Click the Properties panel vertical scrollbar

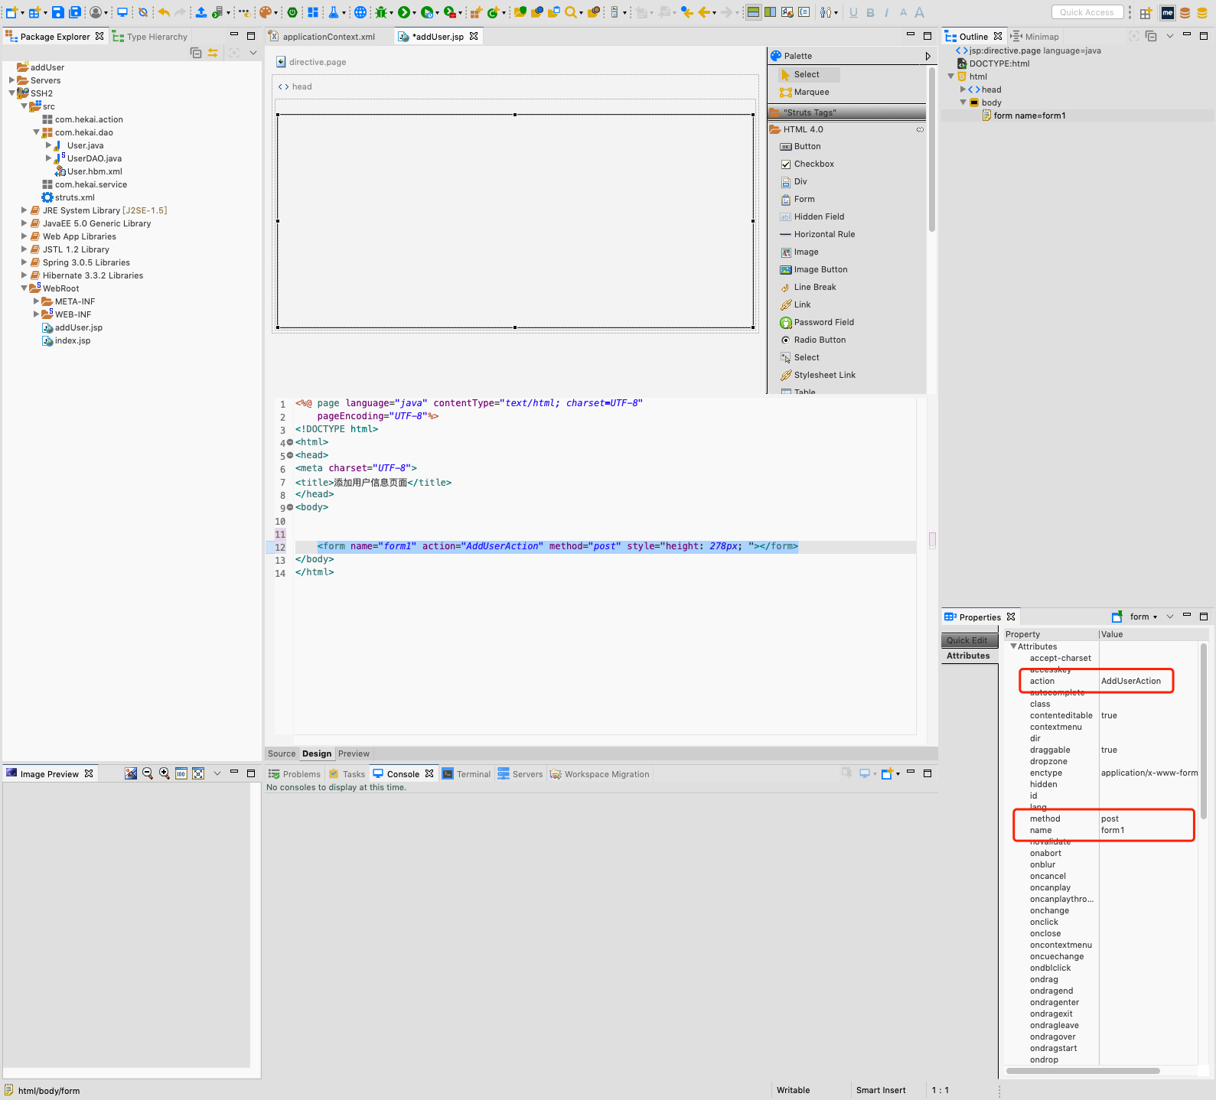tap(1204, 731)
